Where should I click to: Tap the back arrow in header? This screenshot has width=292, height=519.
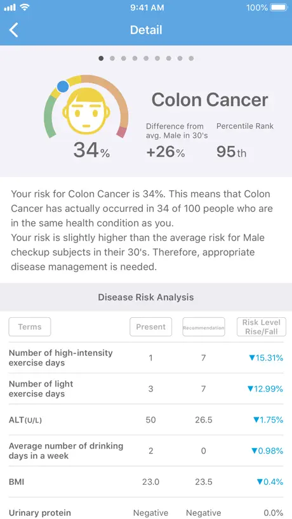tap(13, 30)
